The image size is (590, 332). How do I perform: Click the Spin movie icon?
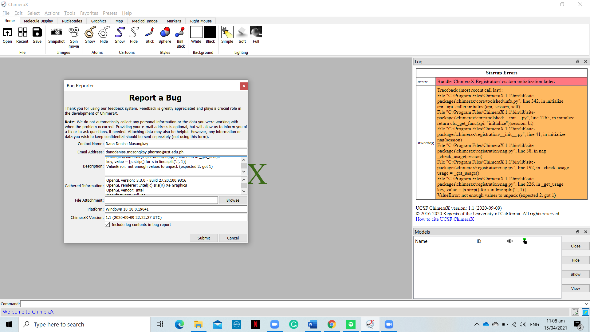74,32
